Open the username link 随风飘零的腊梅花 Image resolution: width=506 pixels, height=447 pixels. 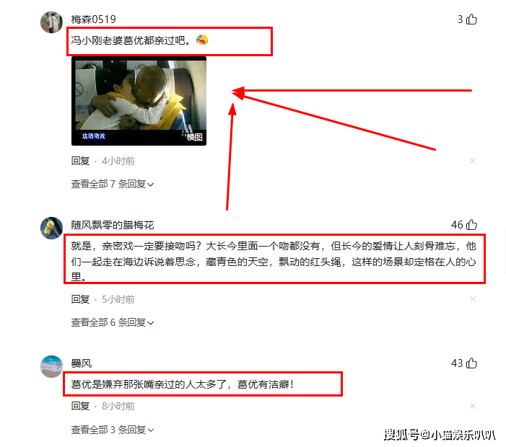[x=113, y=225]
